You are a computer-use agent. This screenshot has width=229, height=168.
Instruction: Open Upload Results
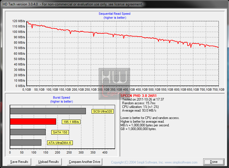[x=48, y=162]
